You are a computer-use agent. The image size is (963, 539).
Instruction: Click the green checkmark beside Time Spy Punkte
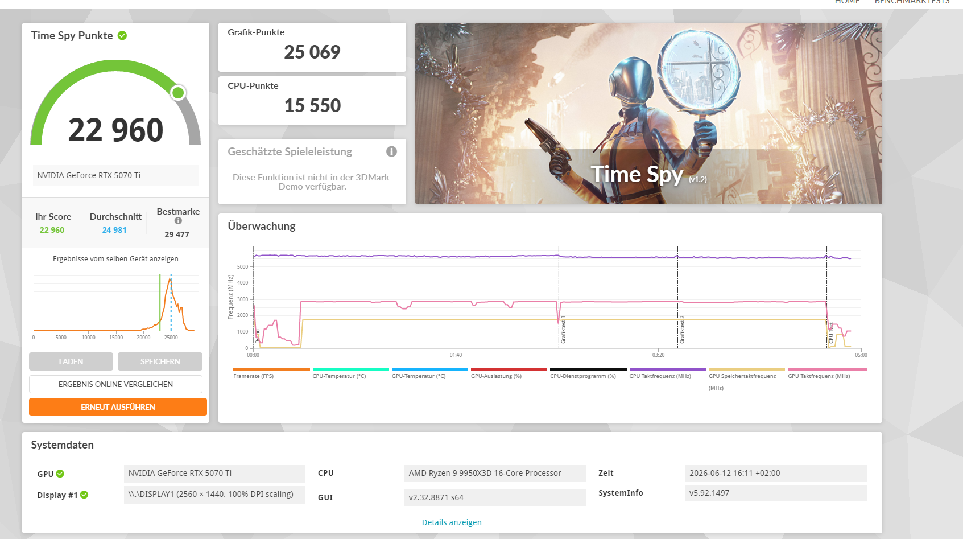tap(122, 35)
